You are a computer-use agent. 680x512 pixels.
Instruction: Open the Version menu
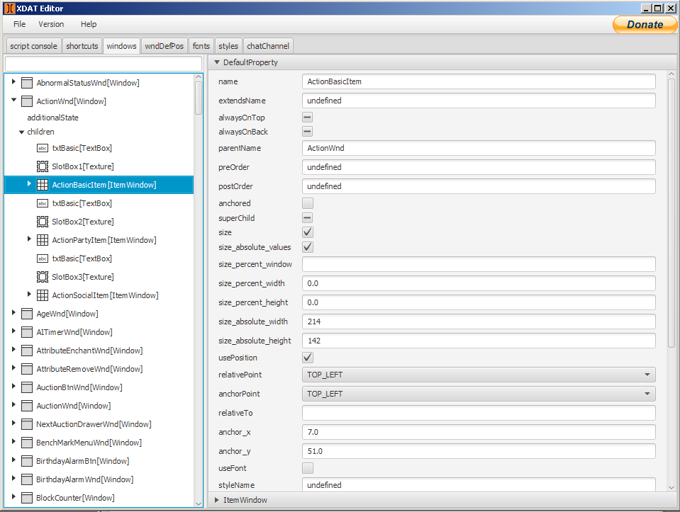click(50, 23)
